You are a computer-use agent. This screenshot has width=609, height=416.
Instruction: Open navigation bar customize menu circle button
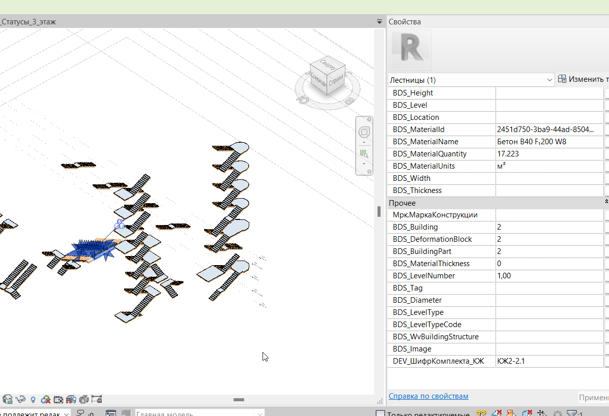[369, 172]
